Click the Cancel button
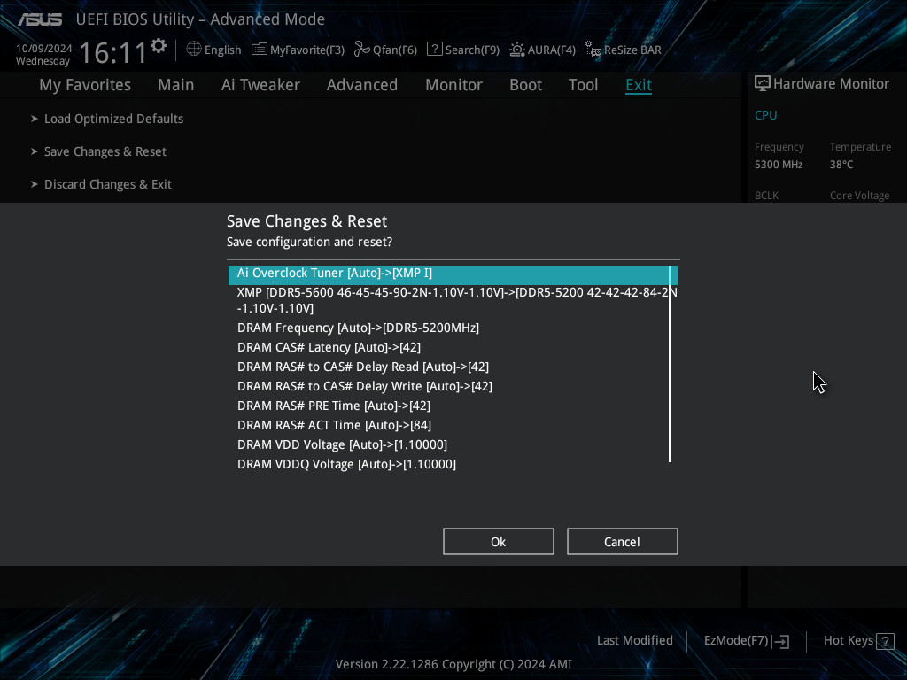907x680 pixels. (x=623, y=542)
